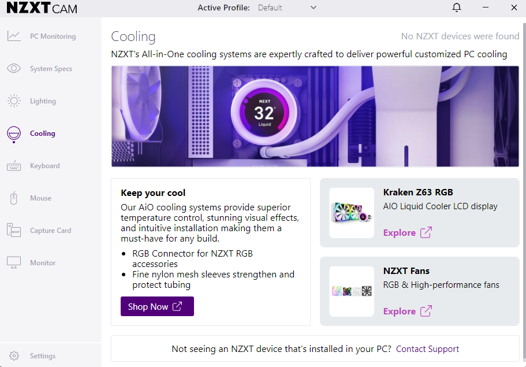This screenshot has width=526, height=367.
Task: Click the Settings gear icon
Action: coord(14,355)
